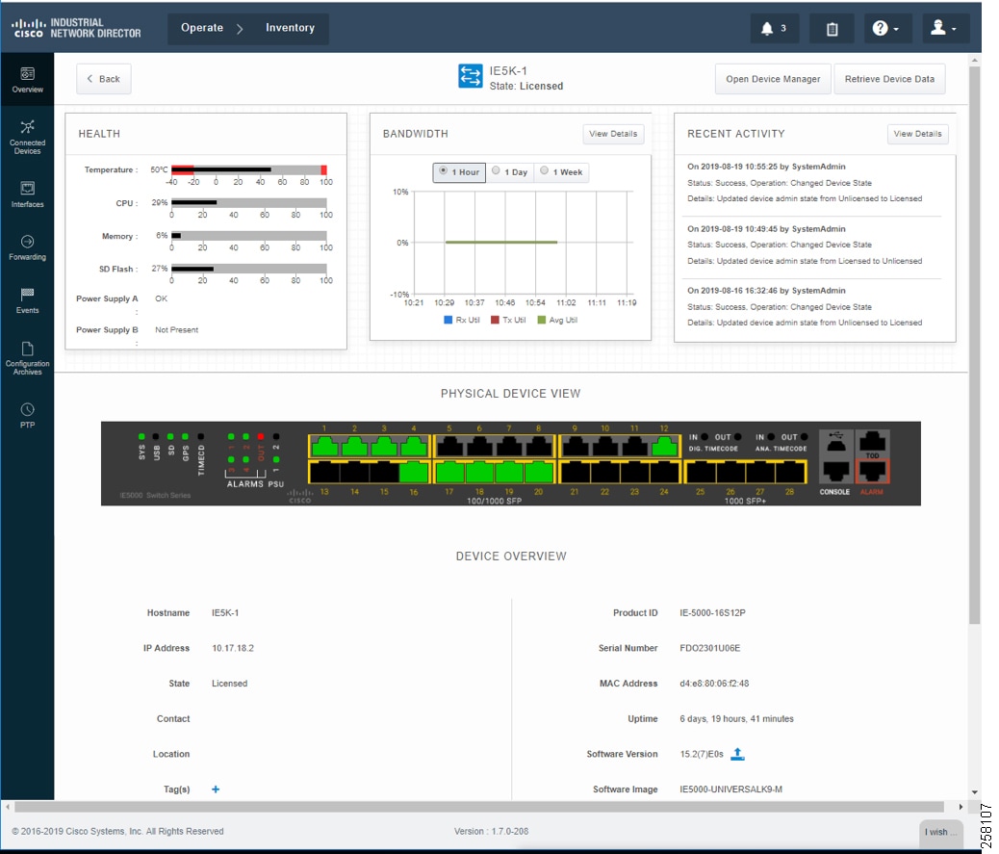Click the Power Supply B Not Present status
This screenshot has width=999, height=854.
tap(176, 329)
